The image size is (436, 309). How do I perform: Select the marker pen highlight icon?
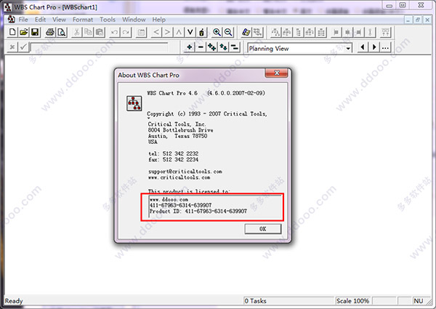coord(201,32)
